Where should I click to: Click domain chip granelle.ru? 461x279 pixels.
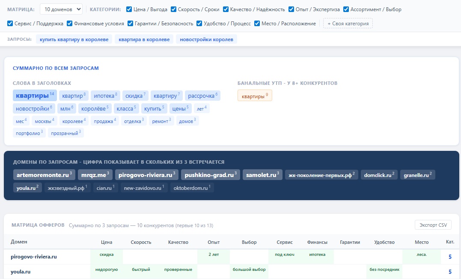pyautogui.click(x=417, y=175)
